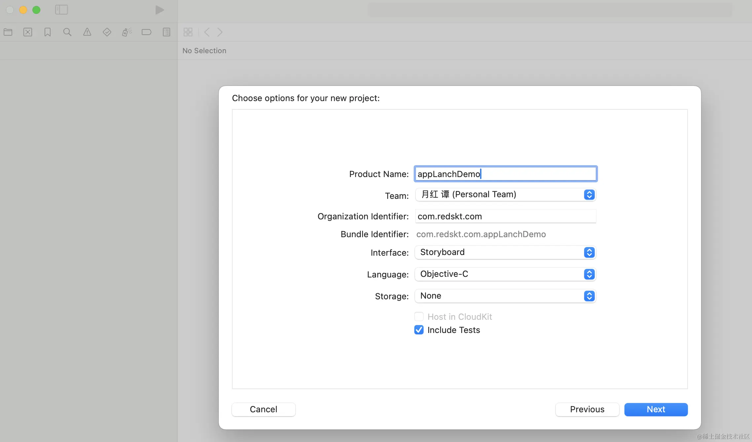Open the find navigator magnifier icon
Image resolution: width=752 pixels, height=442 pixels.
[x=67, y=32]
